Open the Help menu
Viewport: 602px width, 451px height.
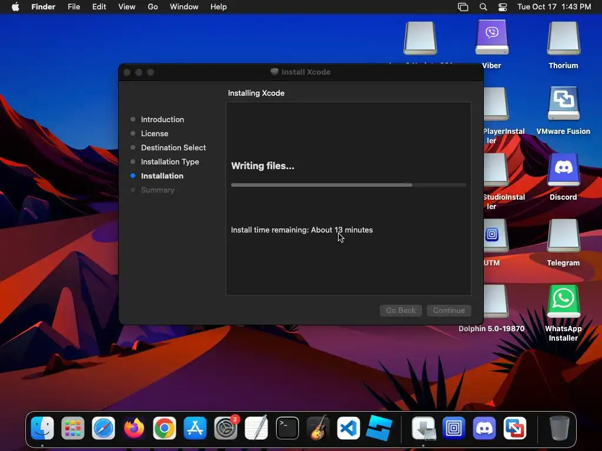point(219,7)
